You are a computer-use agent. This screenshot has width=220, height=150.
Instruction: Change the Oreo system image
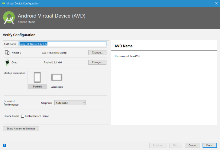point(97,62)
